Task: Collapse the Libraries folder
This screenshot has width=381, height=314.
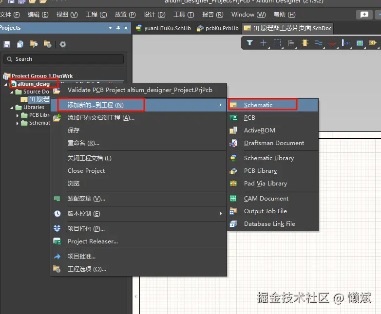Action: (11, 108)
